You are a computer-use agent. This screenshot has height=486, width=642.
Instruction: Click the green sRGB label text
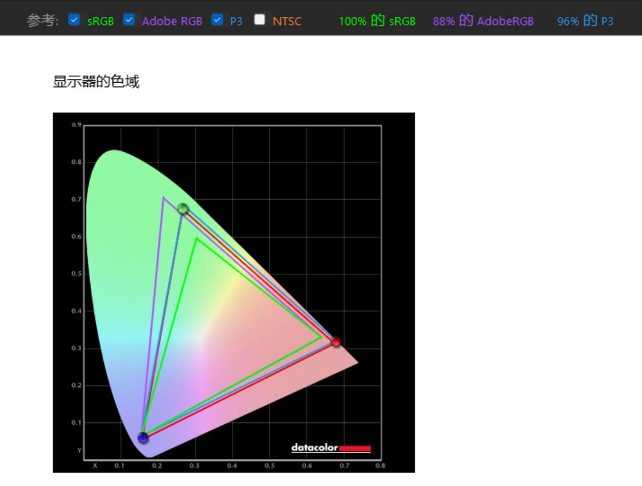[100, 21]
